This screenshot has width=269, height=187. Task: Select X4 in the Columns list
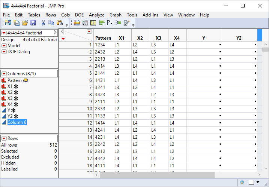pos(10,104)
